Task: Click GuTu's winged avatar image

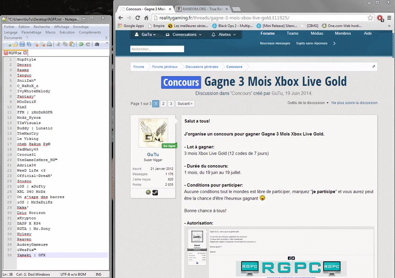Action: click(x=153, y=133)
